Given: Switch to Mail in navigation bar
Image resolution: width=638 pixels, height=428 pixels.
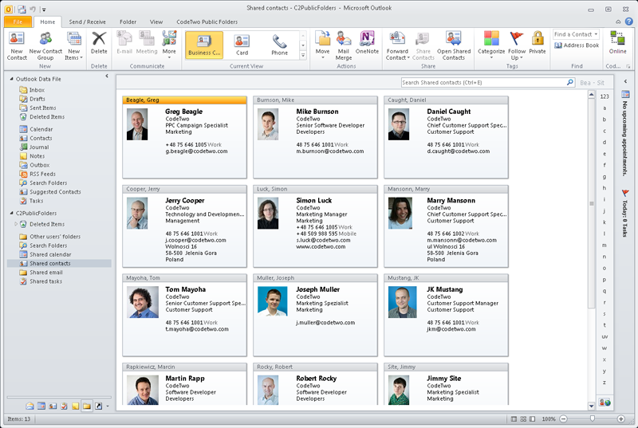Looking at the screenshot, I should pyautogui.click(x=30, y=406).
